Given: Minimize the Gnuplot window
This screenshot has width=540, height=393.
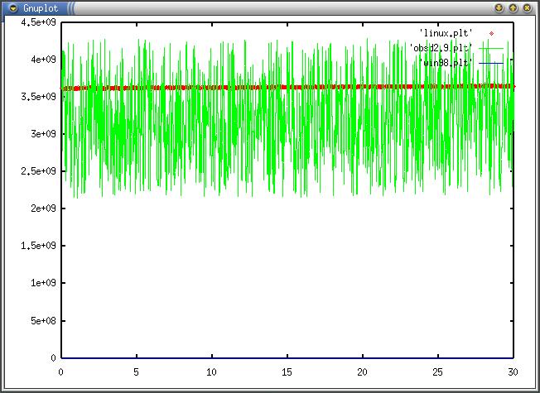Looking at the screenshot, I should pyautogui.click(x=499, y=7).
